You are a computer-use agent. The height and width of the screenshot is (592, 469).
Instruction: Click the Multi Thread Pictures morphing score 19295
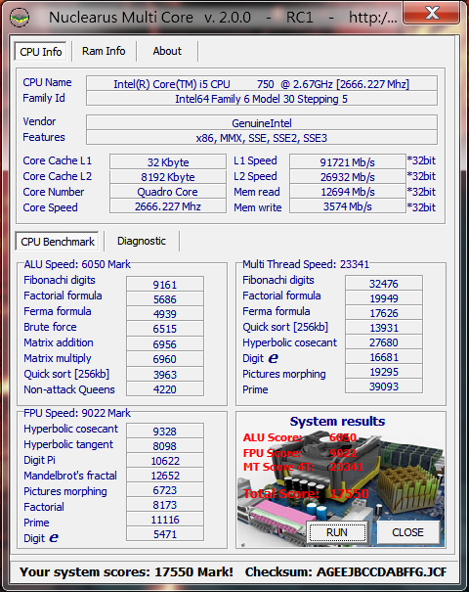pos(384,372)
